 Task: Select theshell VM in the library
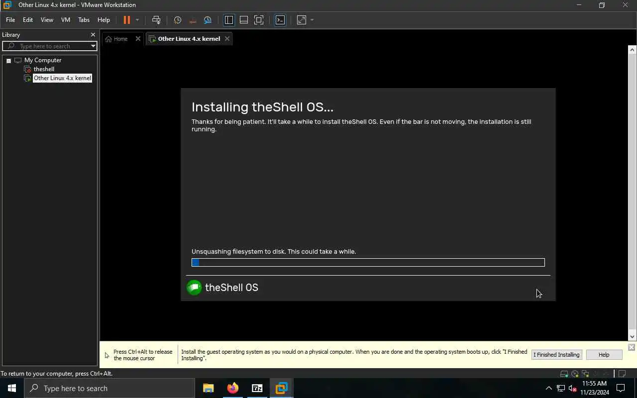pos(44,69)
